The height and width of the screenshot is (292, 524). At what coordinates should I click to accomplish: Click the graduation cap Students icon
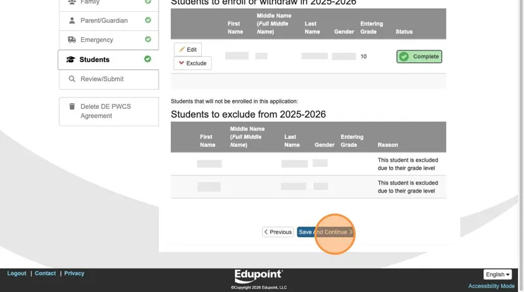click(71, 60)
